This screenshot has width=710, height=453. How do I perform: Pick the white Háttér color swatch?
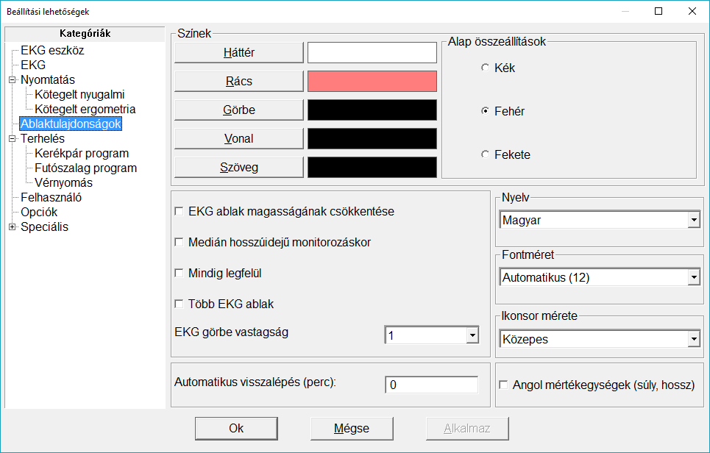[x=372, y=52]
